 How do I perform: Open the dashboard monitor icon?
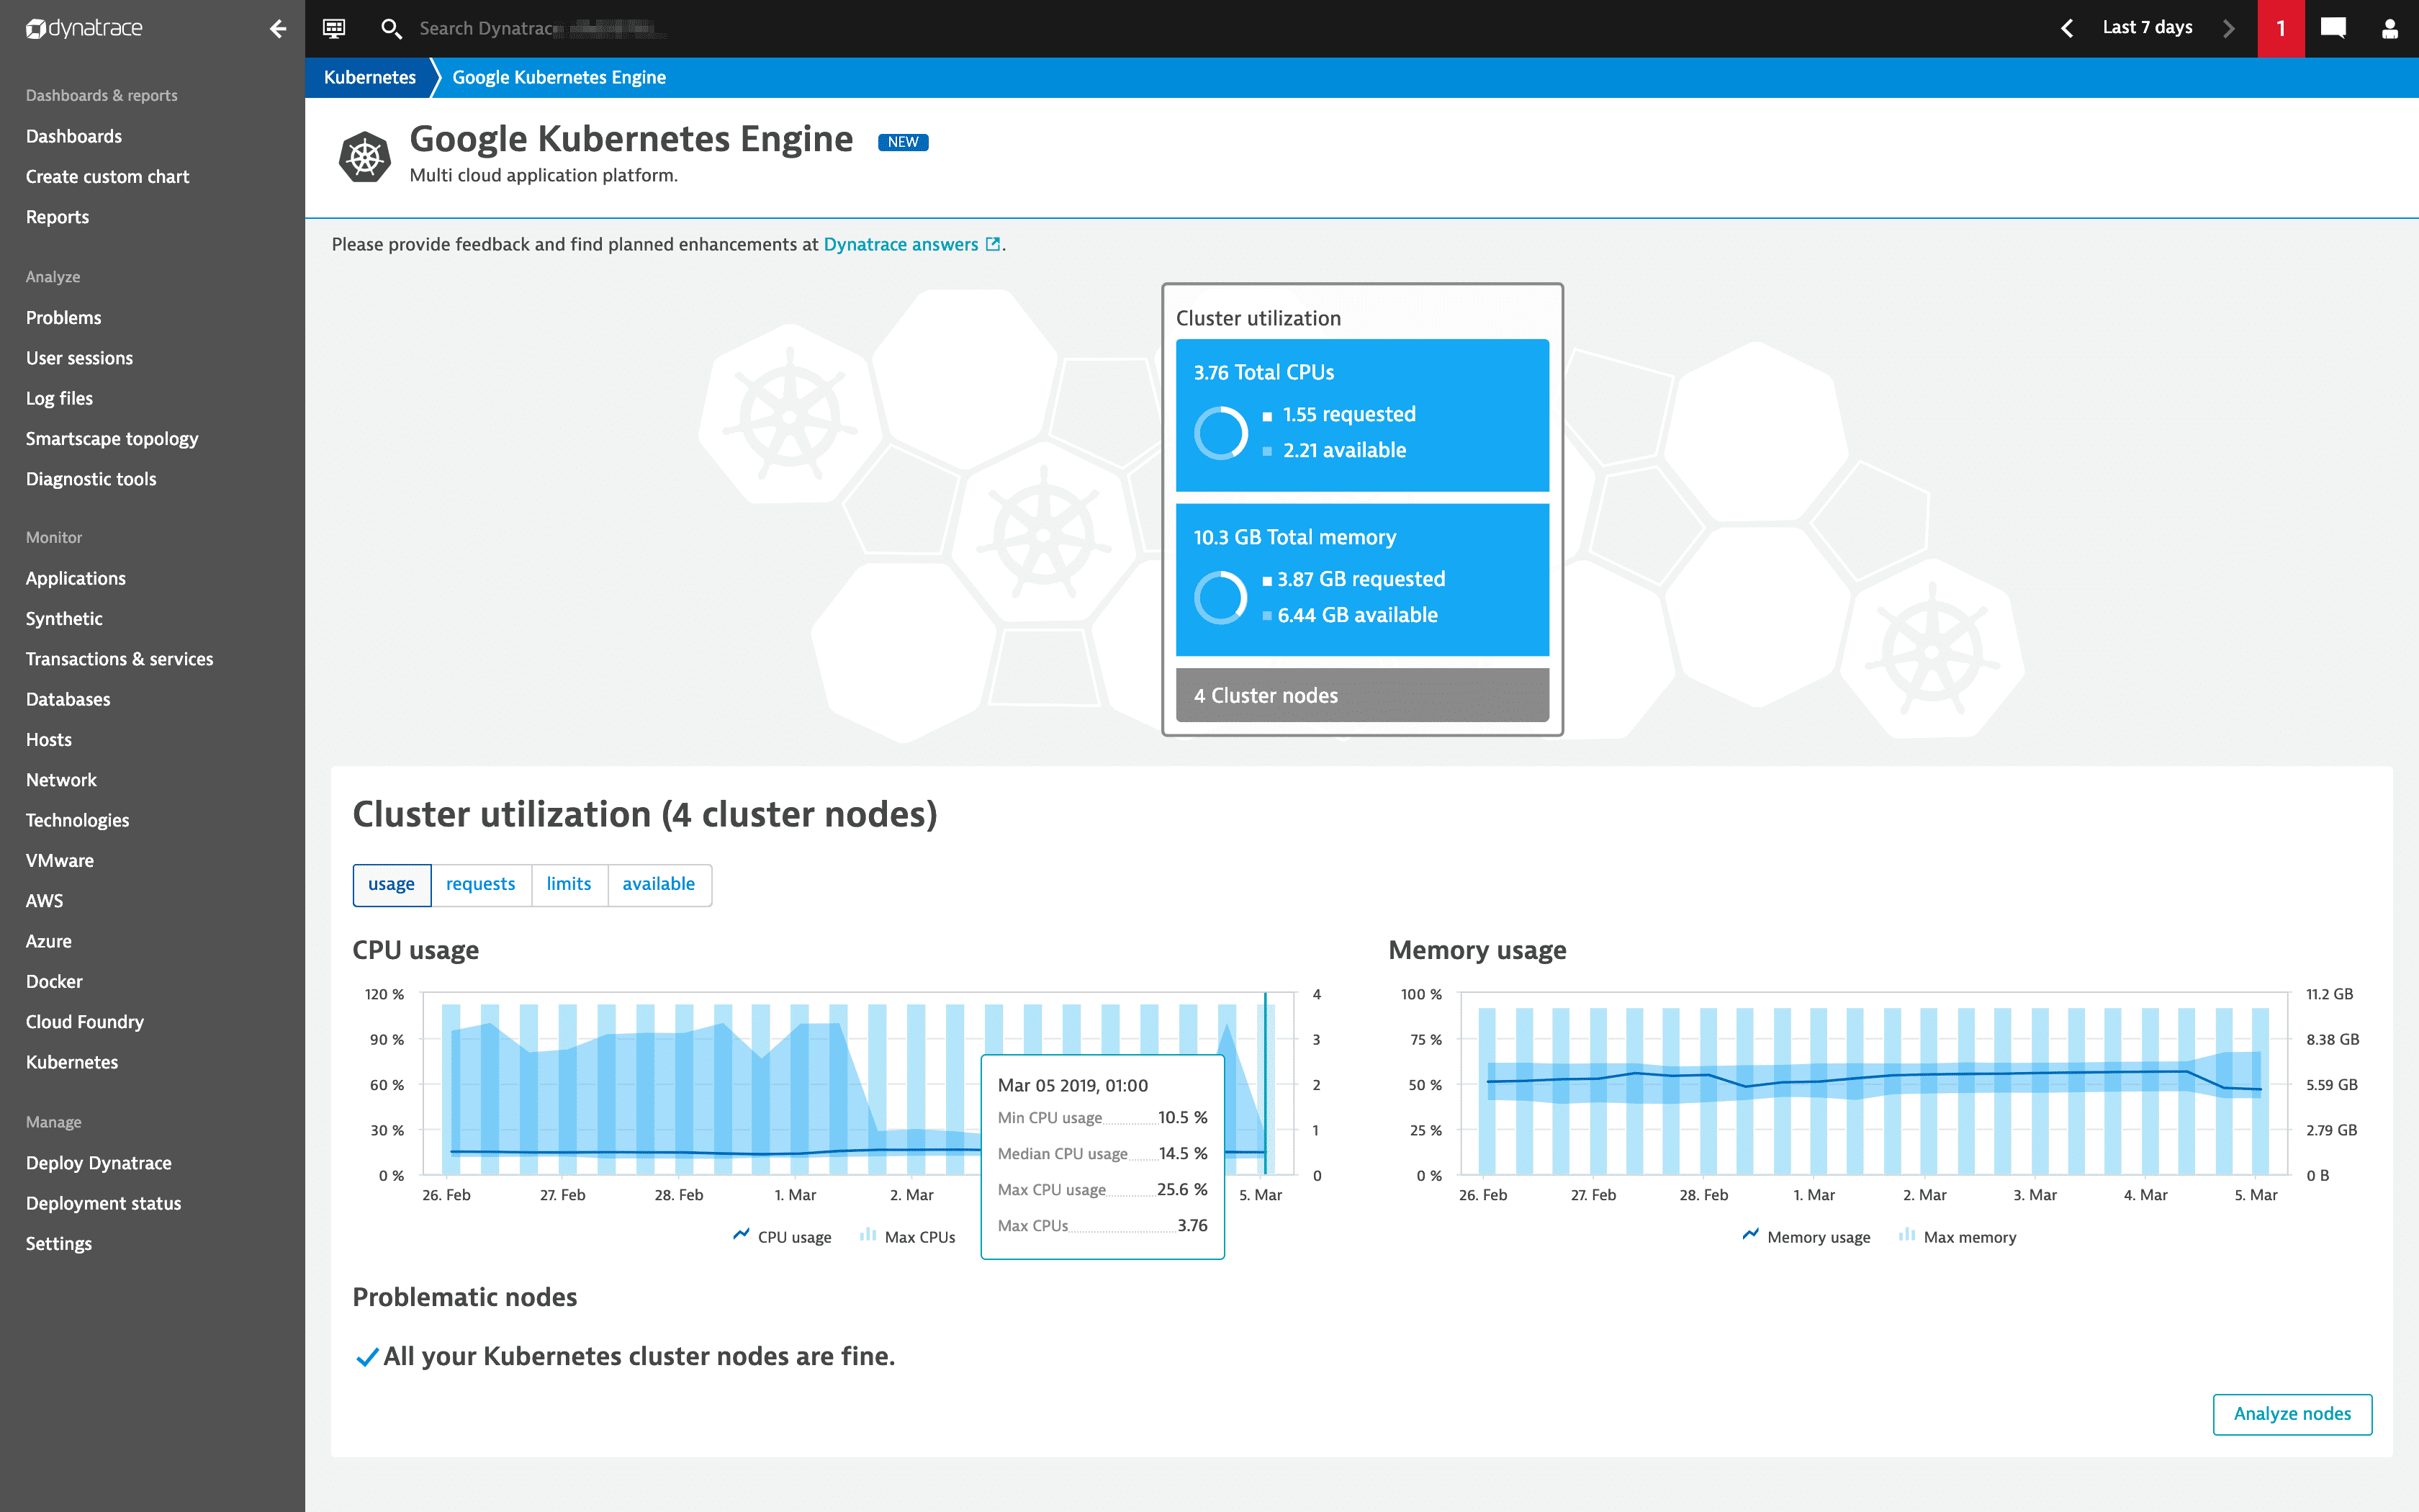(x=334, y=28)
